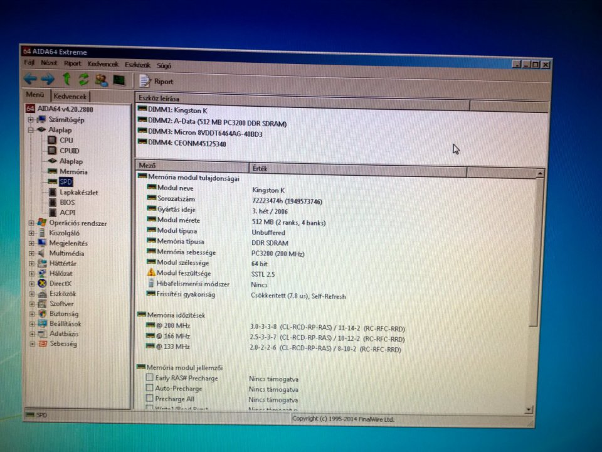Viewport: 602px width, 452px height.
Task: Select the Gyártás ideje row
Action: pos(217,210)
